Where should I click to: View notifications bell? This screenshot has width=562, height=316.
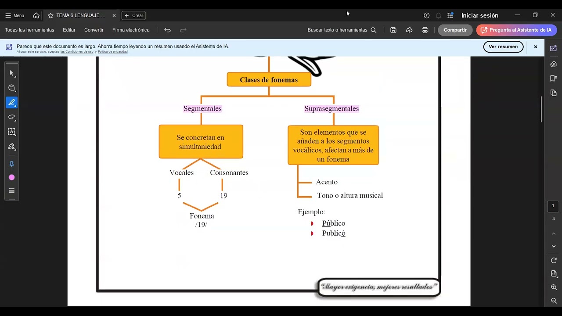tap(438, 15)
